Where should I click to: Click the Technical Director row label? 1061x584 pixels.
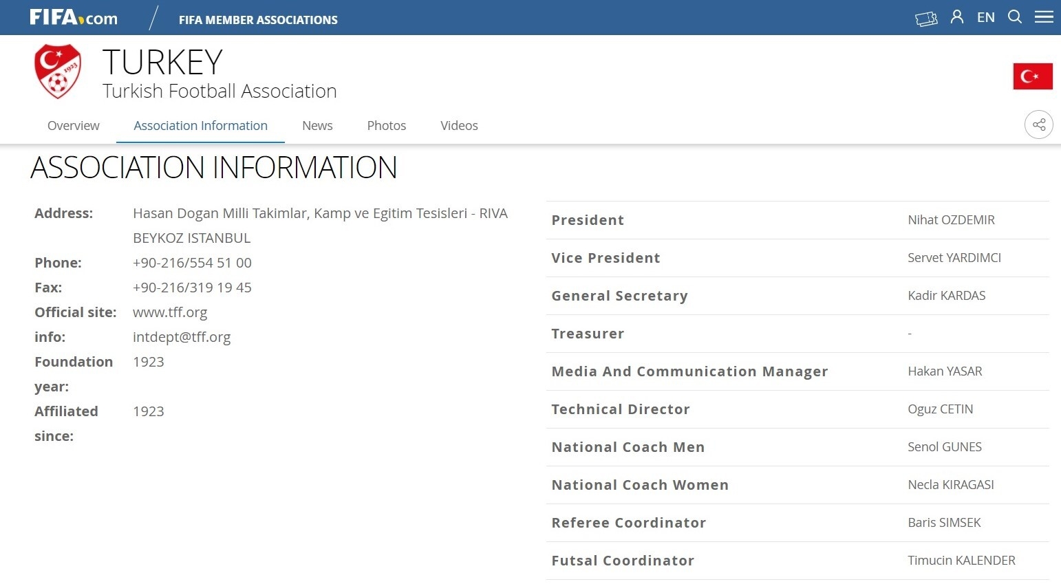click(x=621, y=409)
